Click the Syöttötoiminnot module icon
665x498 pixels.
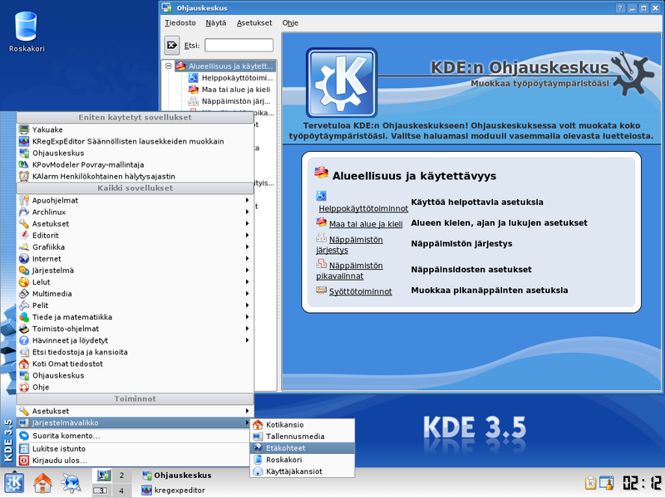click(323, 289)
